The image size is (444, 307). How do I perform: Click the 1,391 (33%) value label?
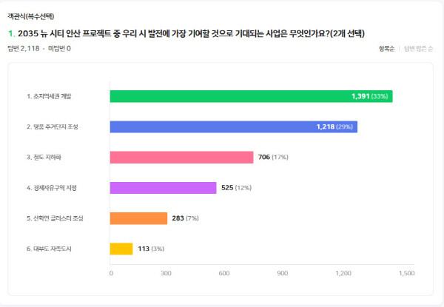coord(370,96)
